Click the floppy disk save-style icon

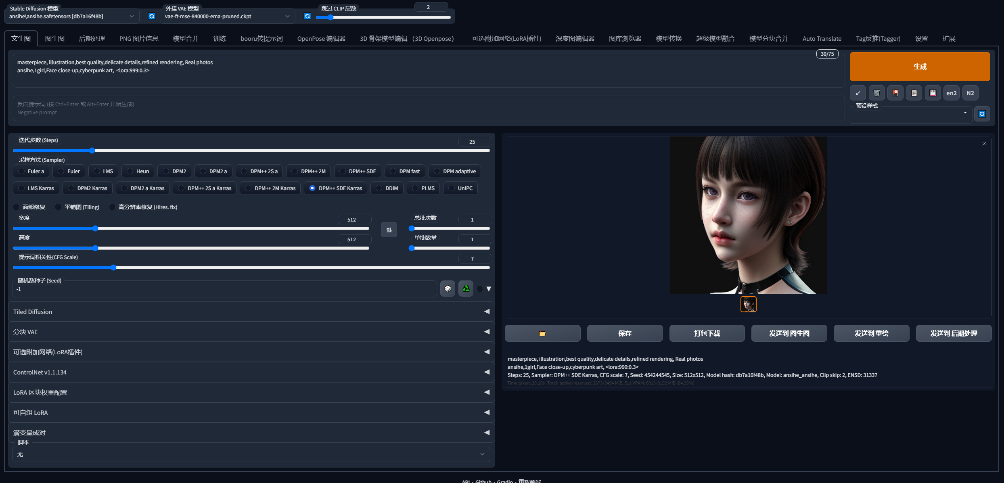pos(933,93)
